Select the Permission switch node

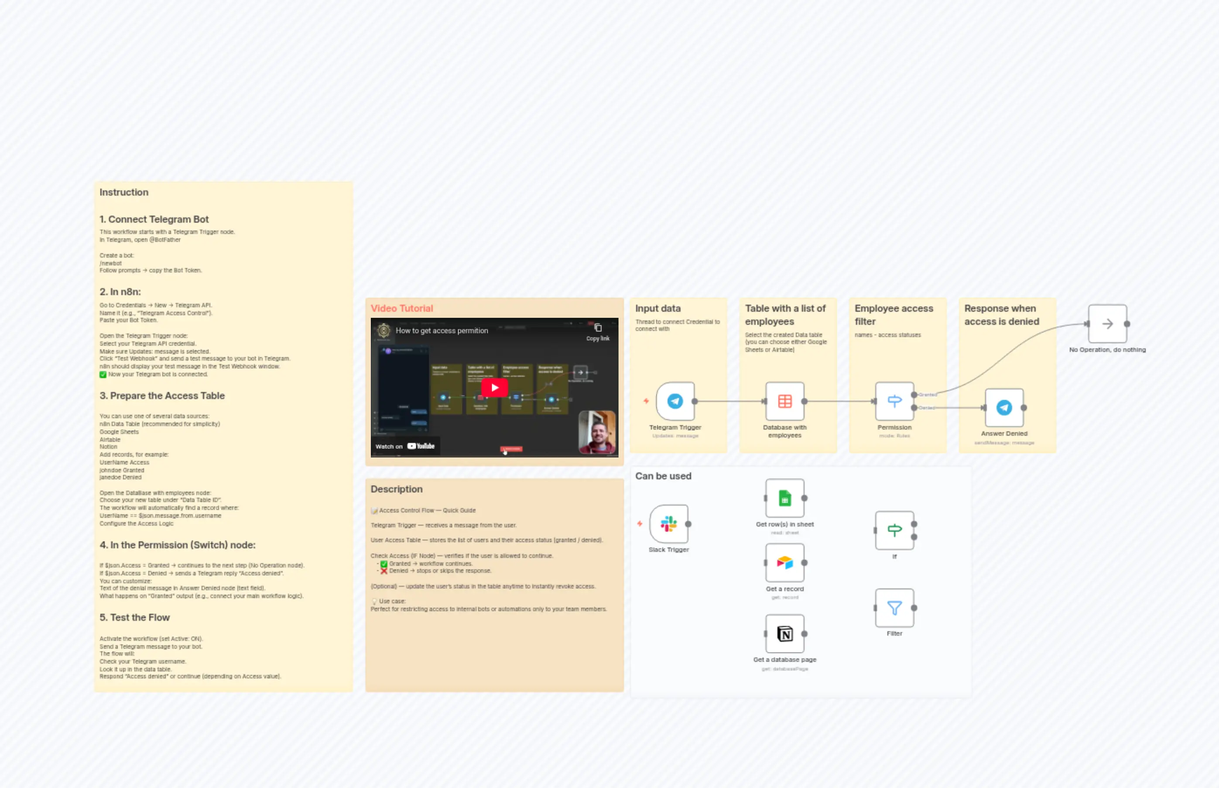point(894,401)
